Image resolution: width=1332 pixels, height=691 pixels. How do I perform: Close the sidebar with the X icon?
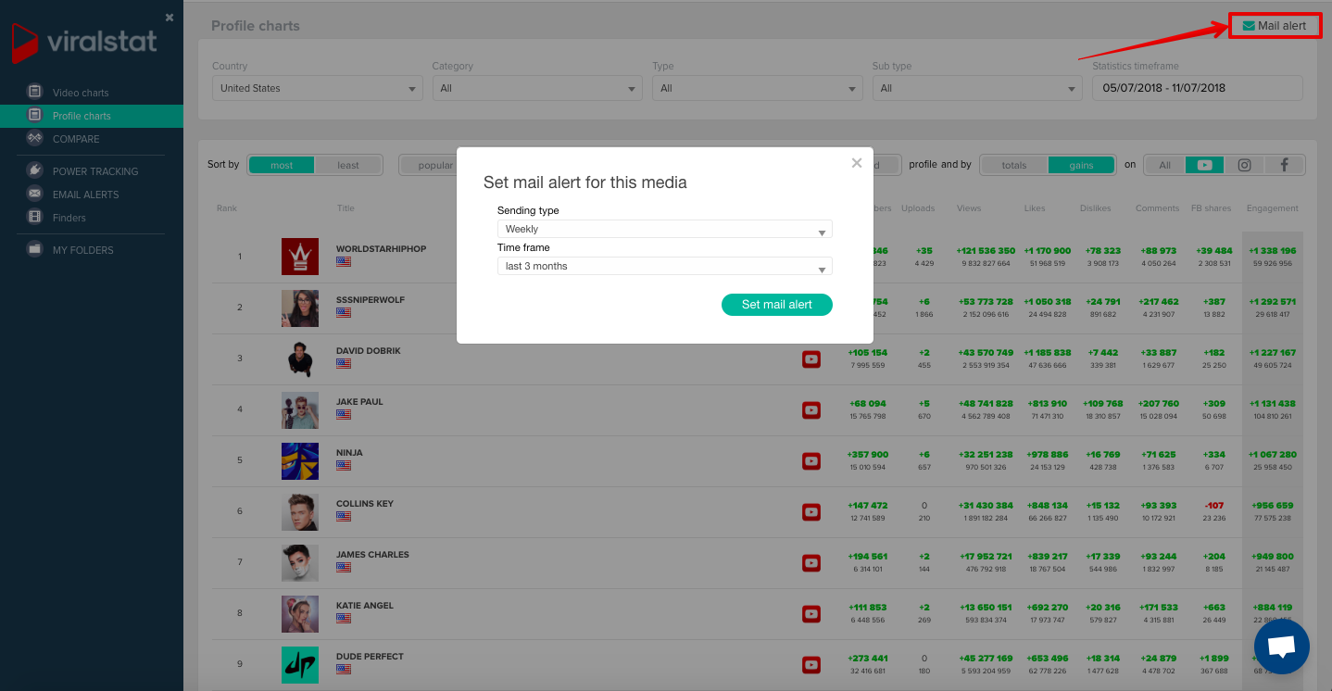170,18
